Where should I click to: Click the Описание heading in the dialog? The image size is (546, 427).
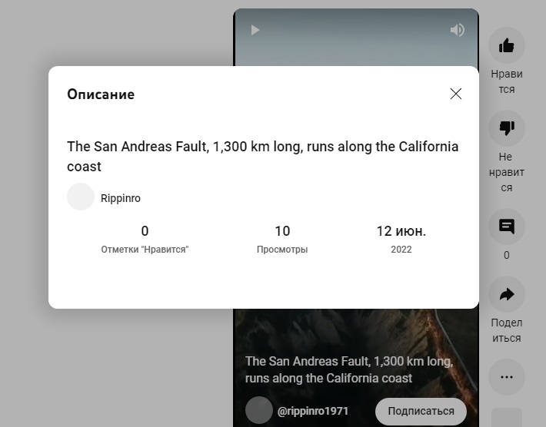101,94
